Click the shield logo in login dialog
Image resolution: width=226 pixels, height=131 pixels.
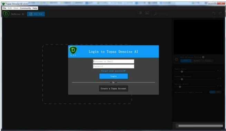tap(73, 50)
